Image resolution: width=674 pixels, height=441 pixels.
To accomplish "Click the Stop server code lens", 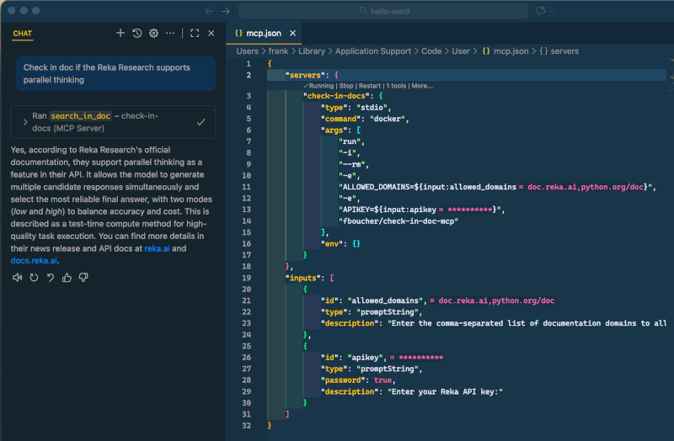I will [x=346, y=86].
